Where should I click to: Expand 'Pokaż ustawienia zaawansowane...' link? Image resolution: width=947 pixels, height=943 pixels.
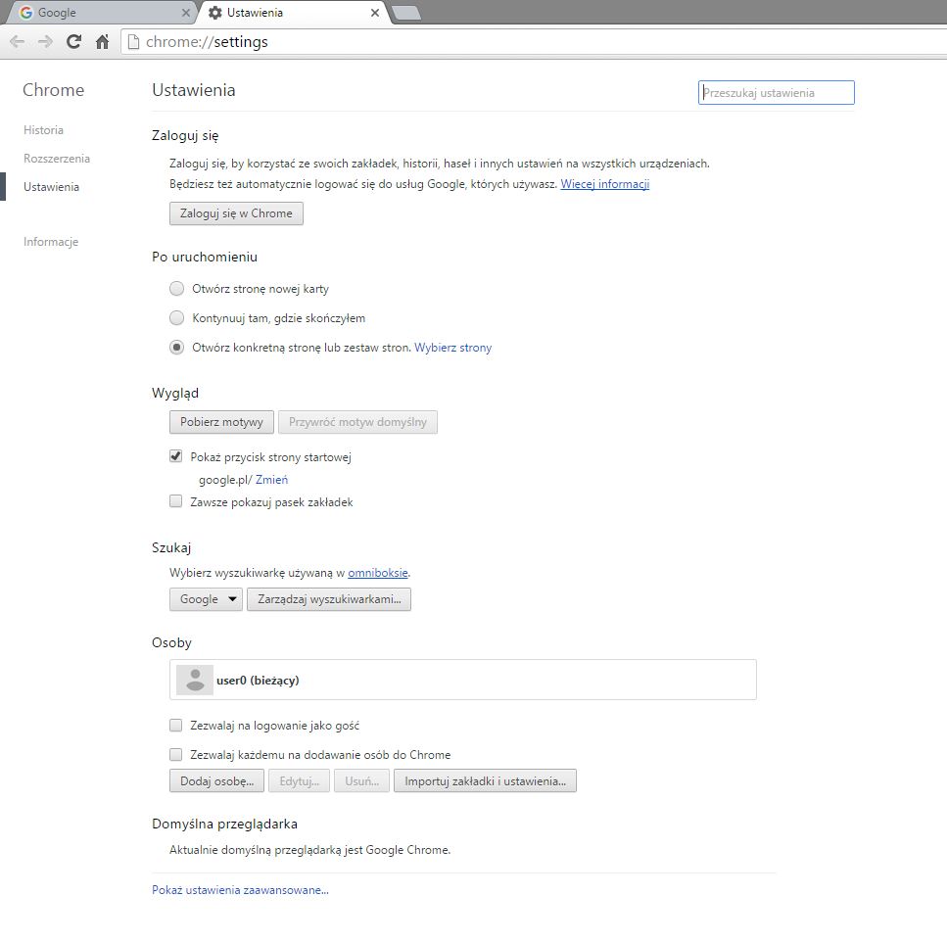coord(240,890)
